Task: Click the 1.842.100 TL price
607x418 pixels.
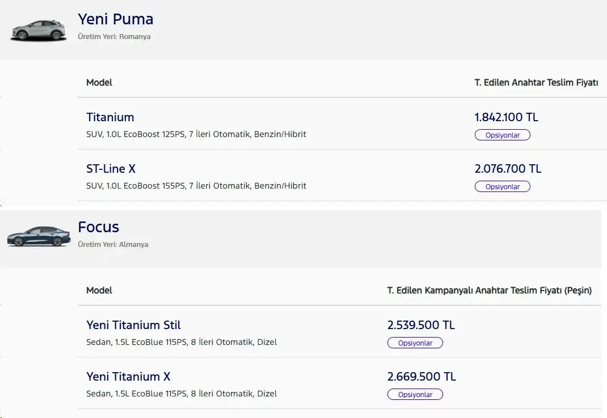Action: [x=507, y=117]
